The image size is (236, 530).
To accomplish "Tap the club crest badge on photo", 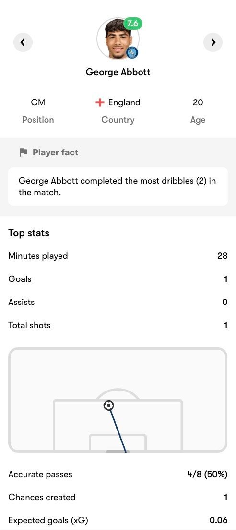I will coord(132,53).
